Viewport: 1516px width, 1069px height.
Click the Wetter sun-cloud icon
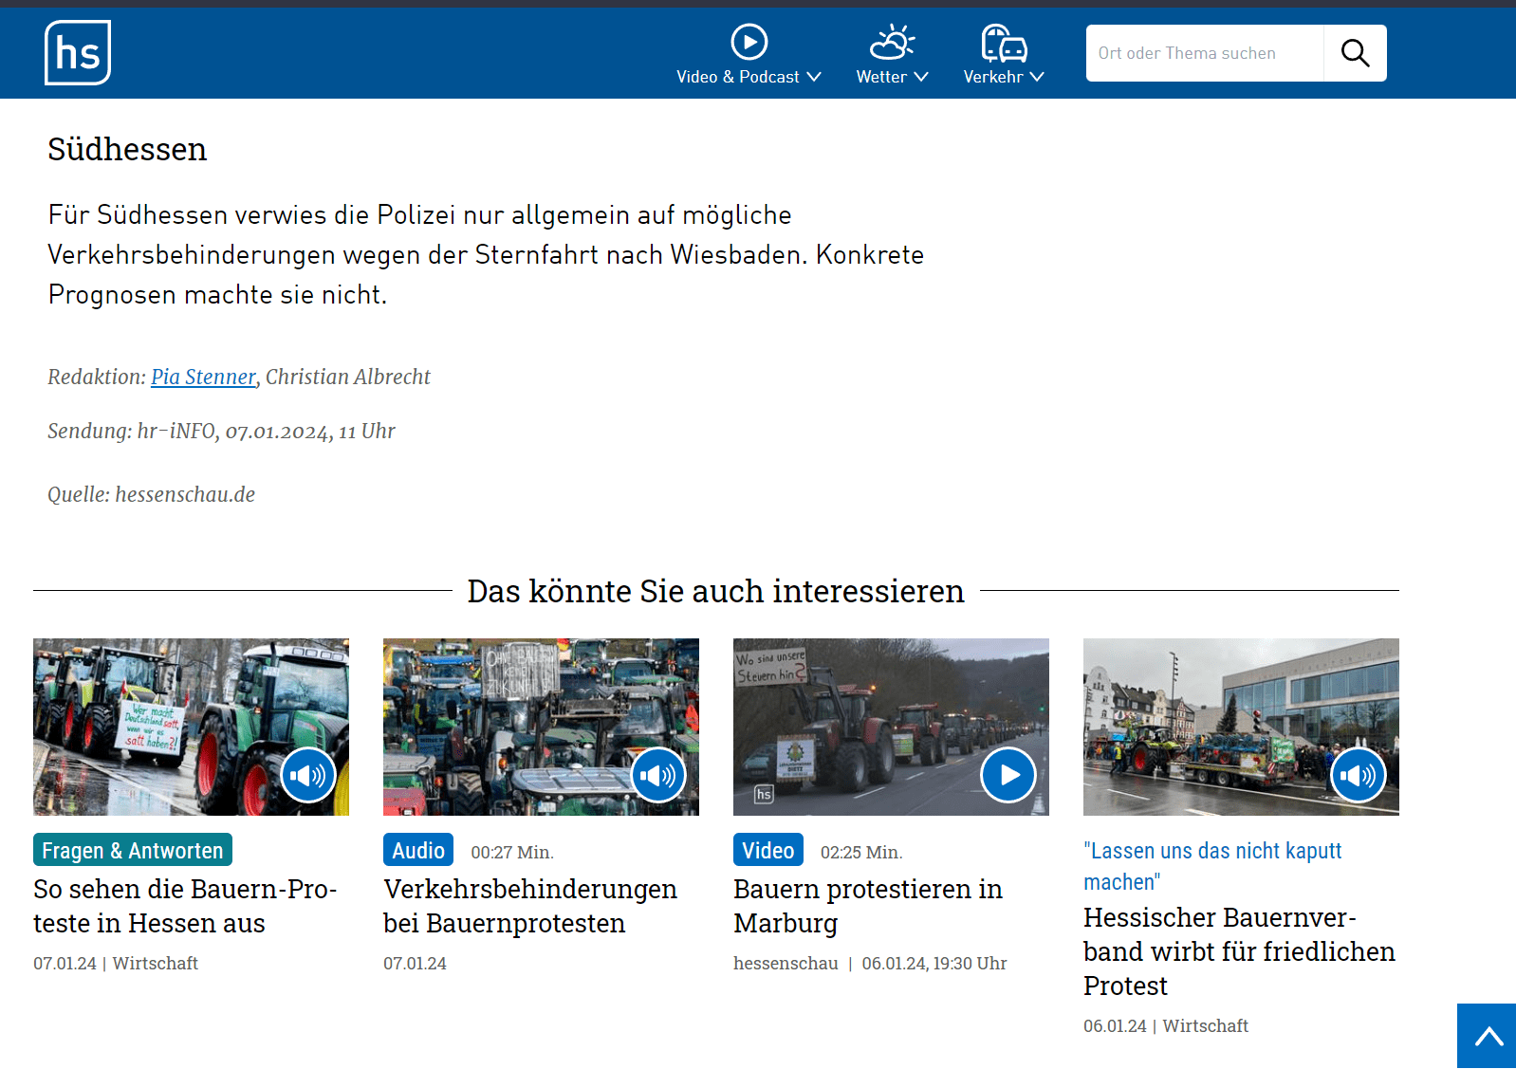coord(892,42)
